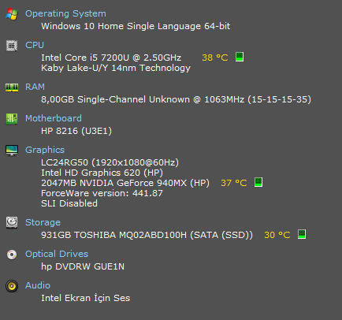Click the Storage hard drive icon
The width and height of the screenshot is (342, 320).
(x=12, y=222)
